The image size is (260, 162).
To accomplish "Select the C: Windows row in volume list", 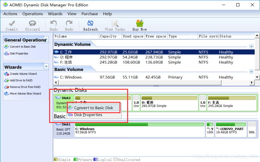I will pyautogui.click(x=154, y=77).
